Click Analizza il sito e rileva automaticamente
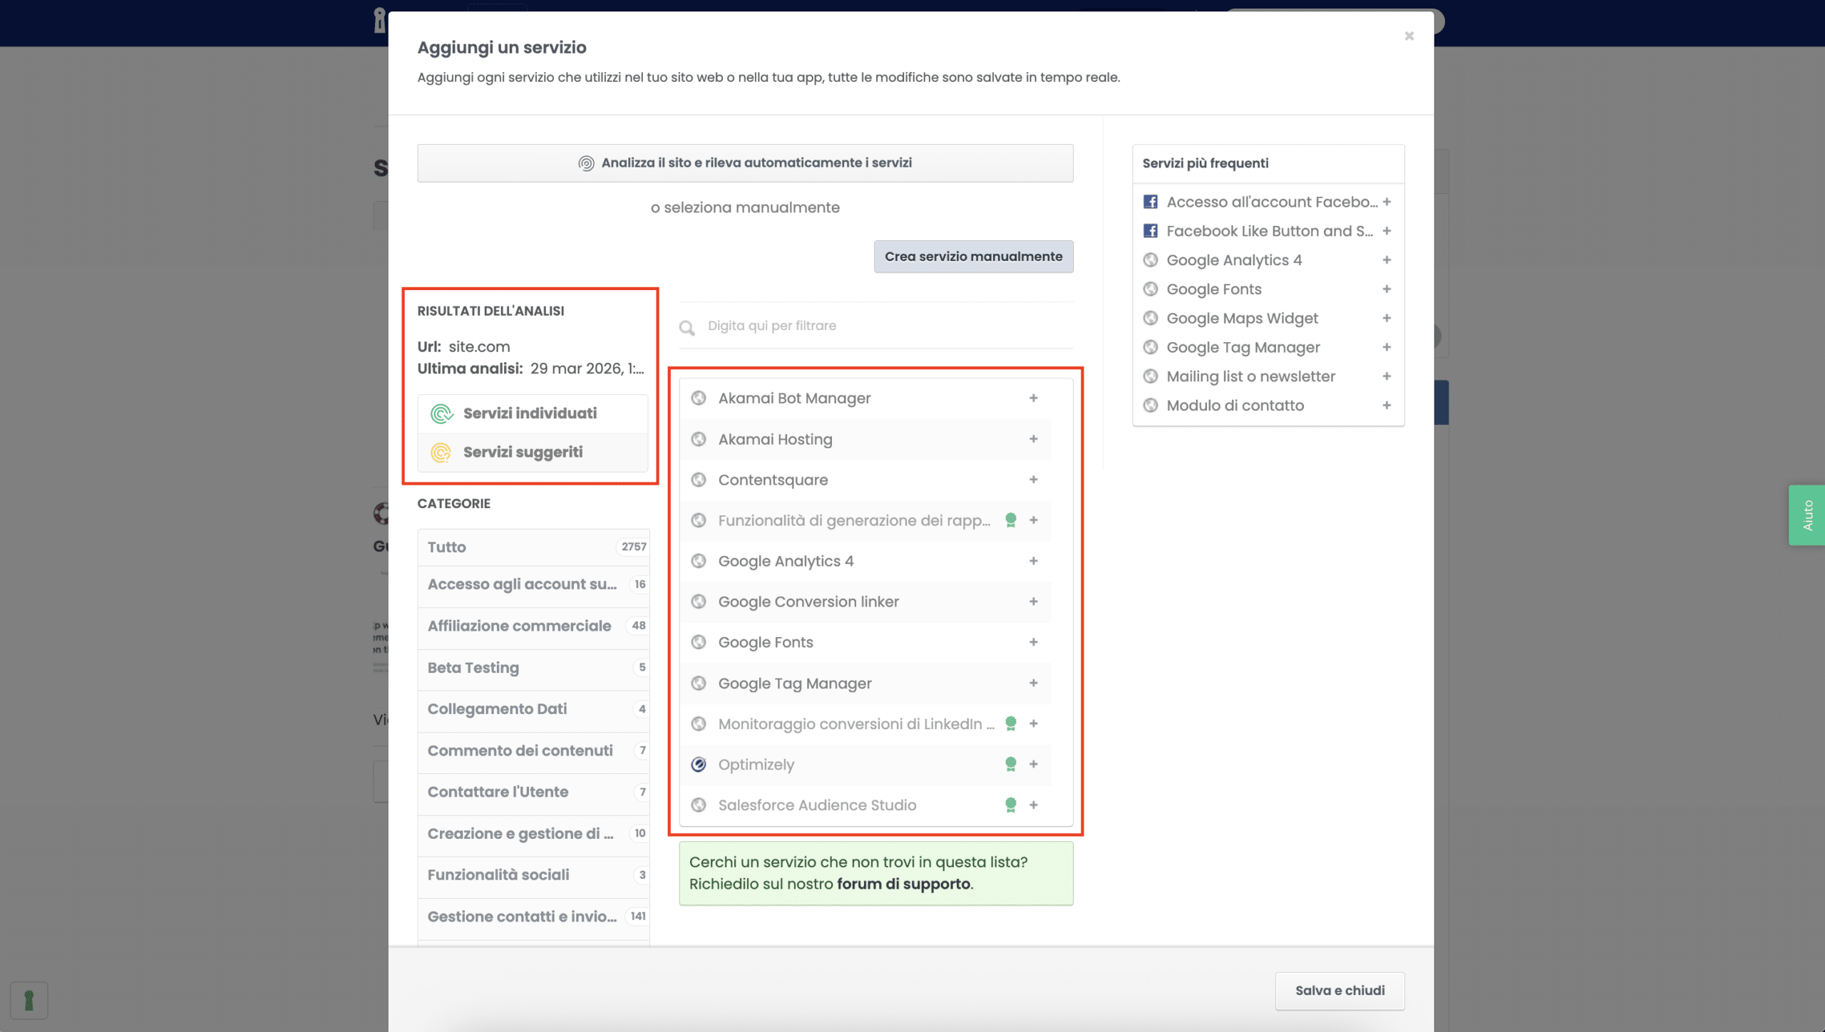This screenshot has height=1032, width=1825. point(745,163)
